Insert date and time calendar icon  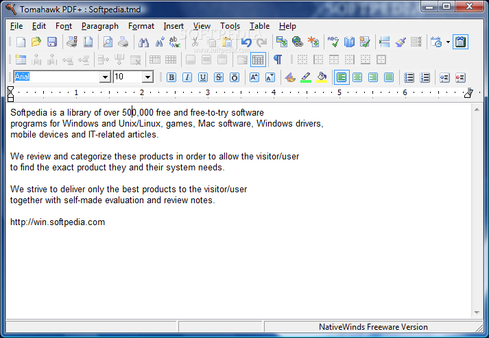click(436, 42)
